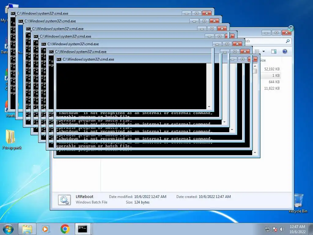Select the 644 KB file size entry
The image size is (313, 235).
tap(274, 82)
